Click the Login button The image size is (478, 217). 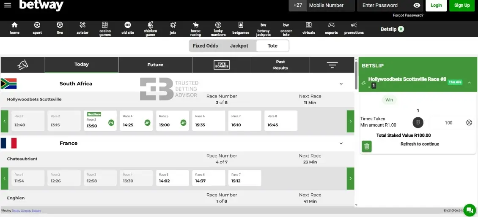click(436, 5)
